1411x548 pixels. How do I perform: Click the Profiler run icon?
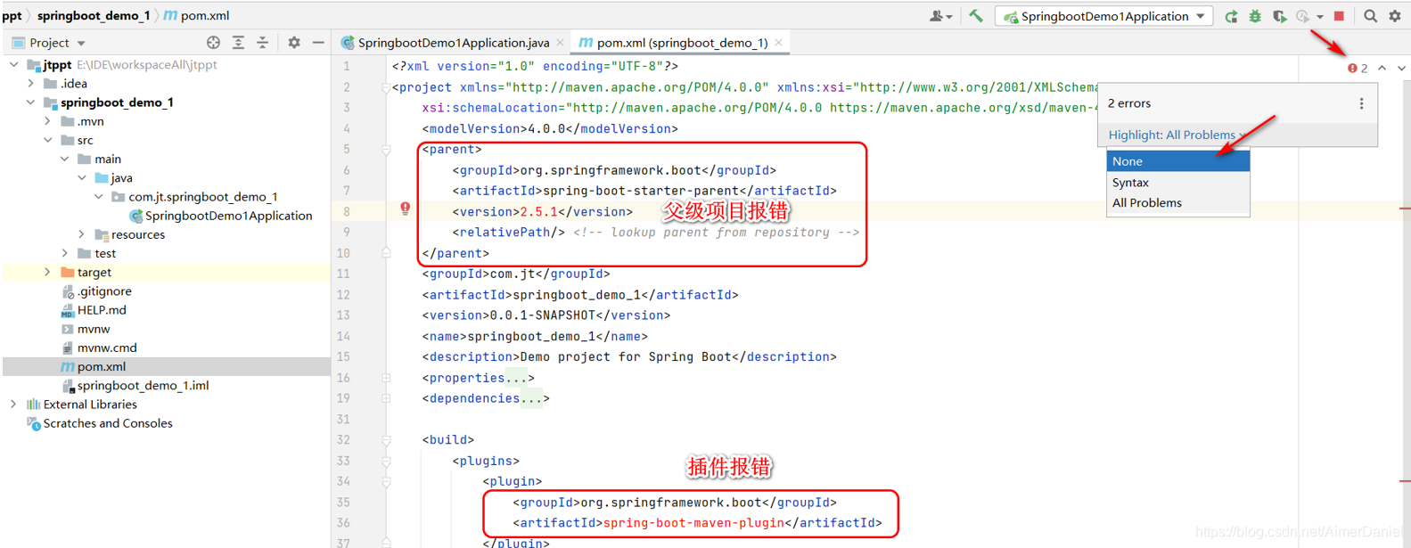[x=1302, y=16]
